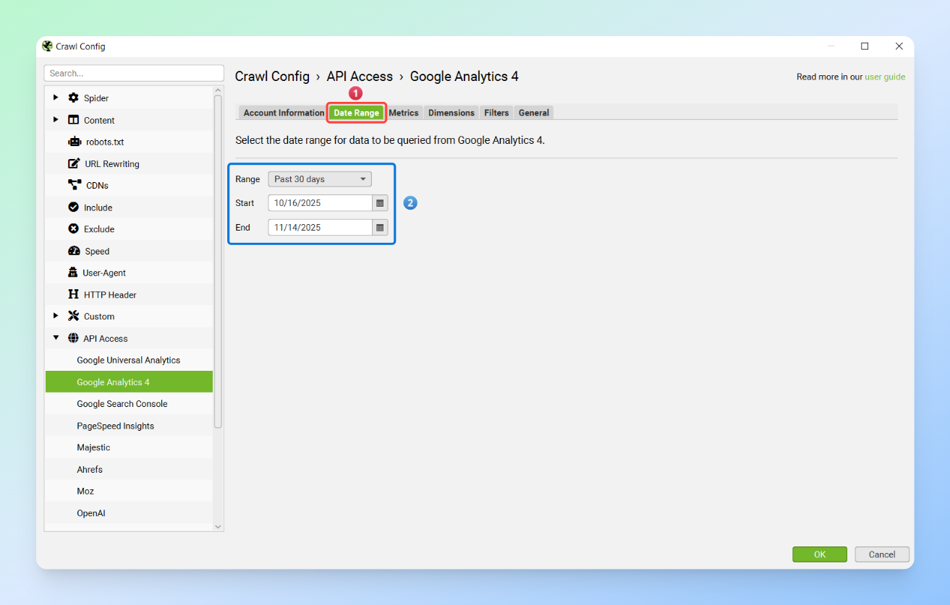The width and height of the screenshot is (950, 605).
Task: Click the robots.txt robot icon
Action: point(74,142)
